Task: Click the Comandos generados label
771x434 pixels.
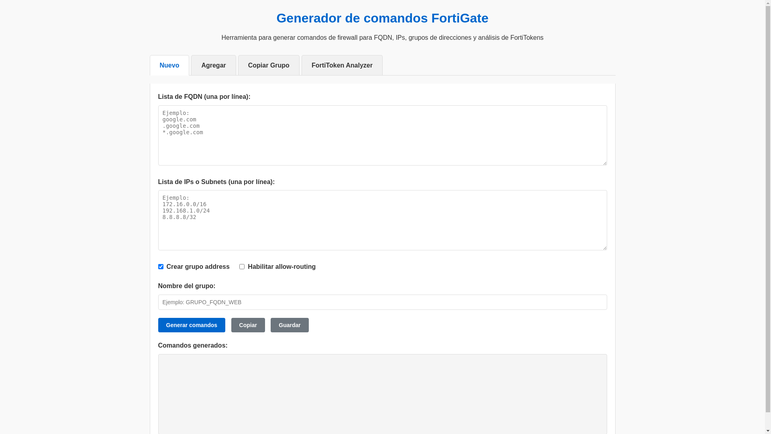Action: click(x=193, y=346)
